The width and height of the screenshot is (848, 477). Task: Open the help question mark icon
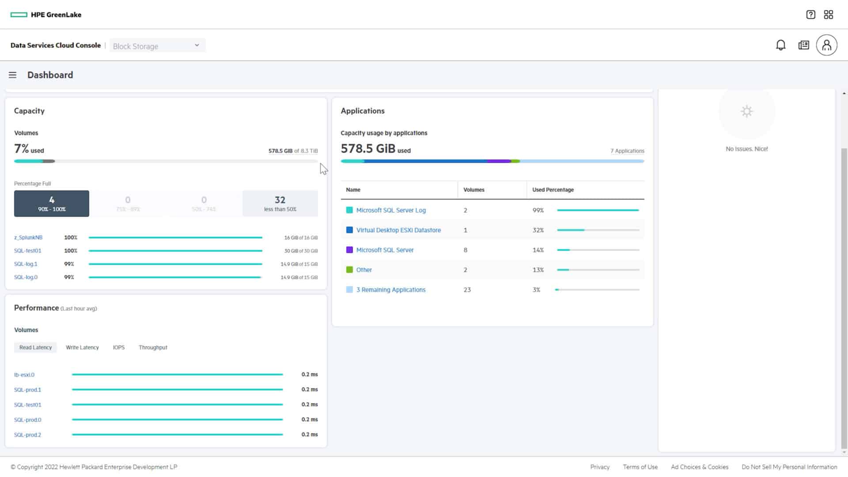tap(810, 15)
